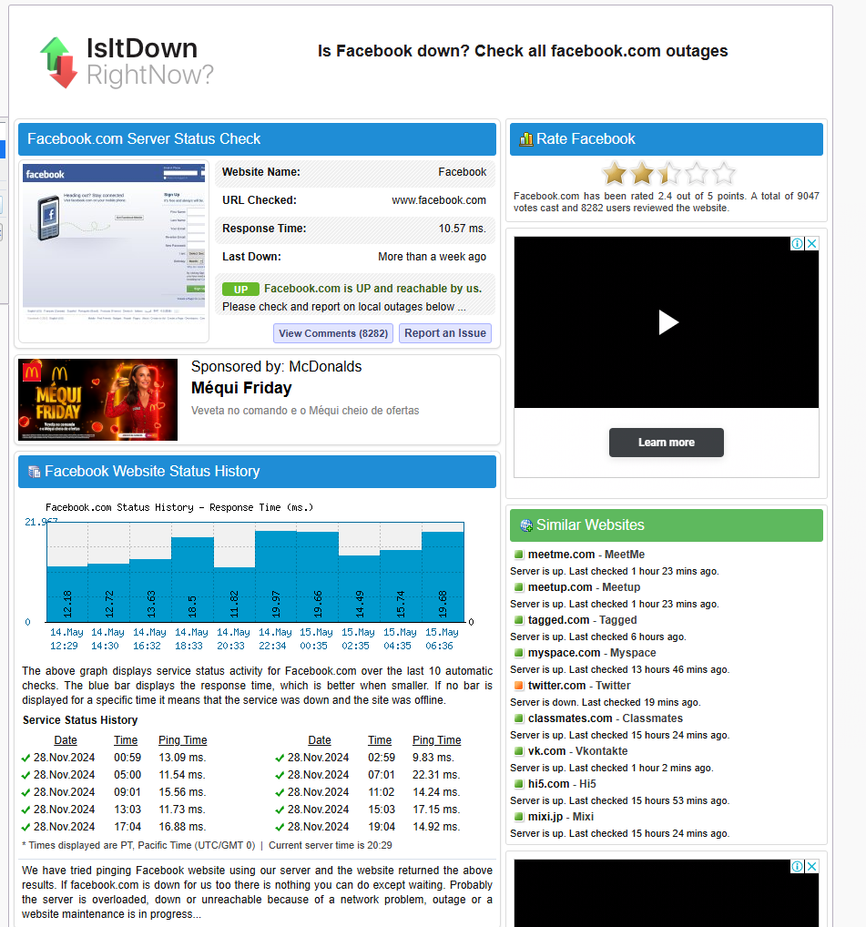The width and height of the screenshot is (866, 927).
Task: Click the first rating star
Action: pyautogui.click(x=615, y=174)
